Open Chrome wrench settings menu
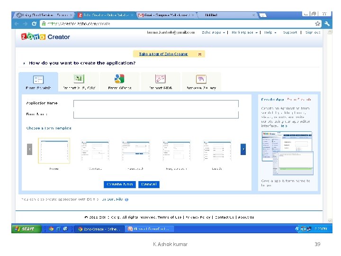341x256 pixels. pos(327,24)
